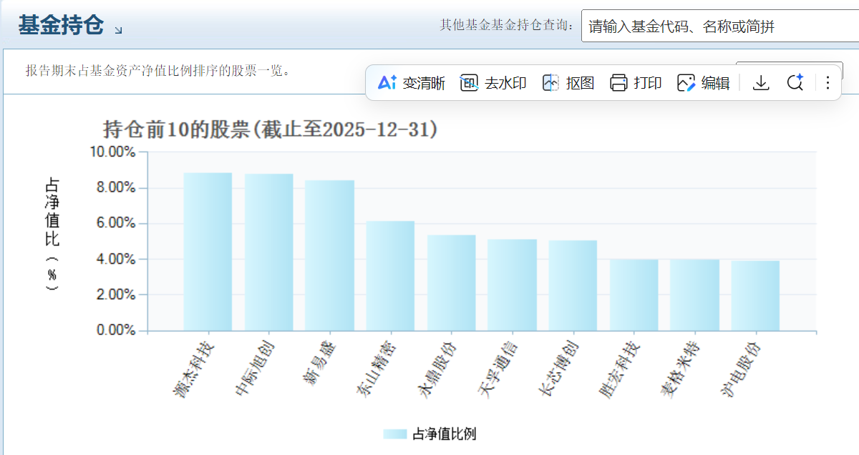Image resolution: width=859 pixels, height=455 pixels.
Task: Open the 抠图 cutout tool
Action: click(568, 83)
